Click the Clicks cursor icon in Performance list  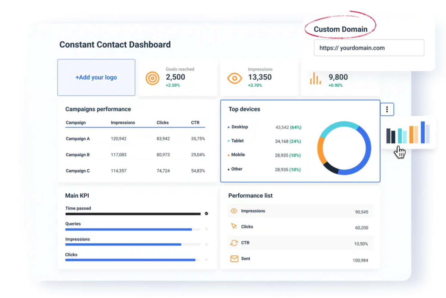(x=234, y=226)
